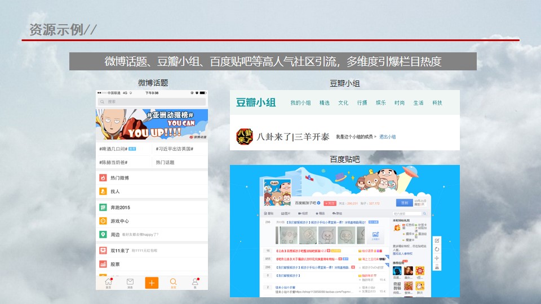Viewport: 541px width, 304px height.
Task: Open the Weibo profile tab icon
Action: click(196, 283)
